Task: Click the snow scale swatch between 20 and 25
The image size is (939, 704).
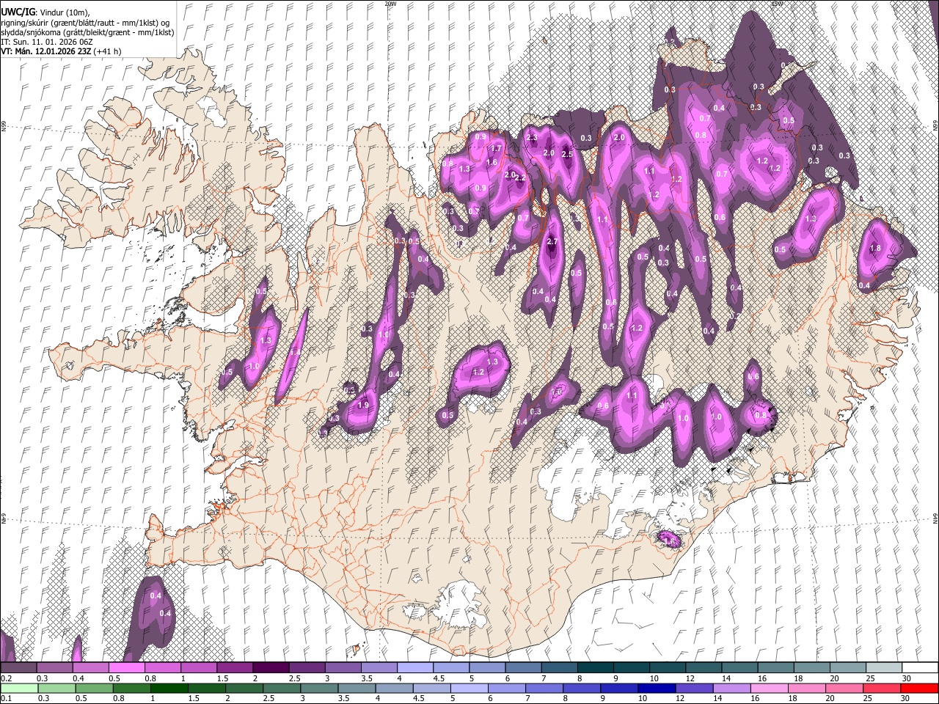Action: (849, 668)
